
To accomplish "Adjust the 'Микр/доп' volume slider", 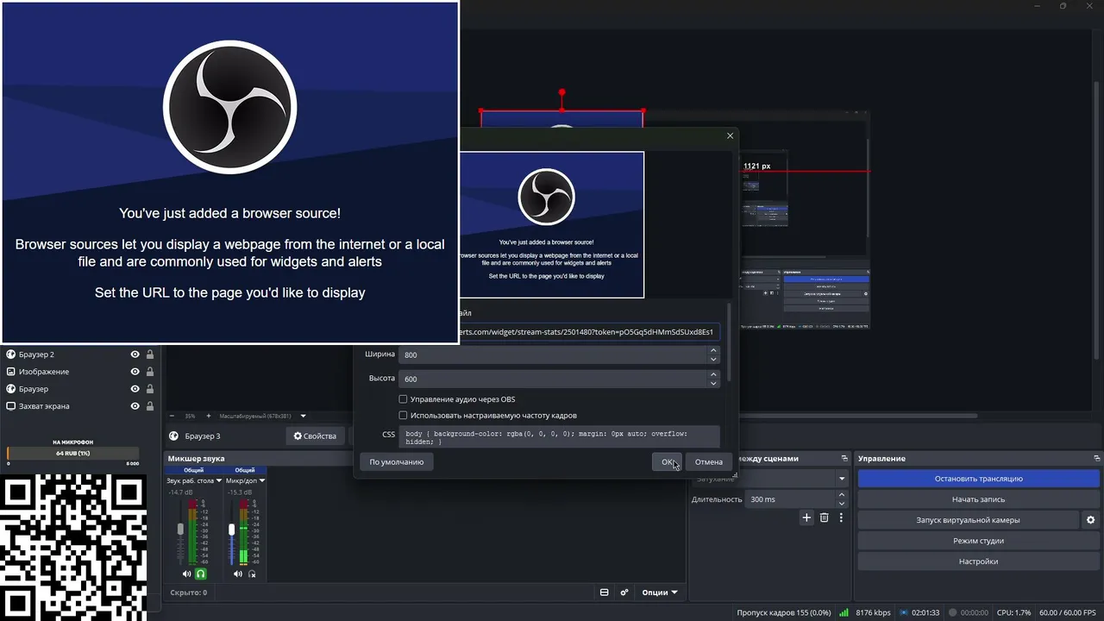I will [x=231, y=530].
